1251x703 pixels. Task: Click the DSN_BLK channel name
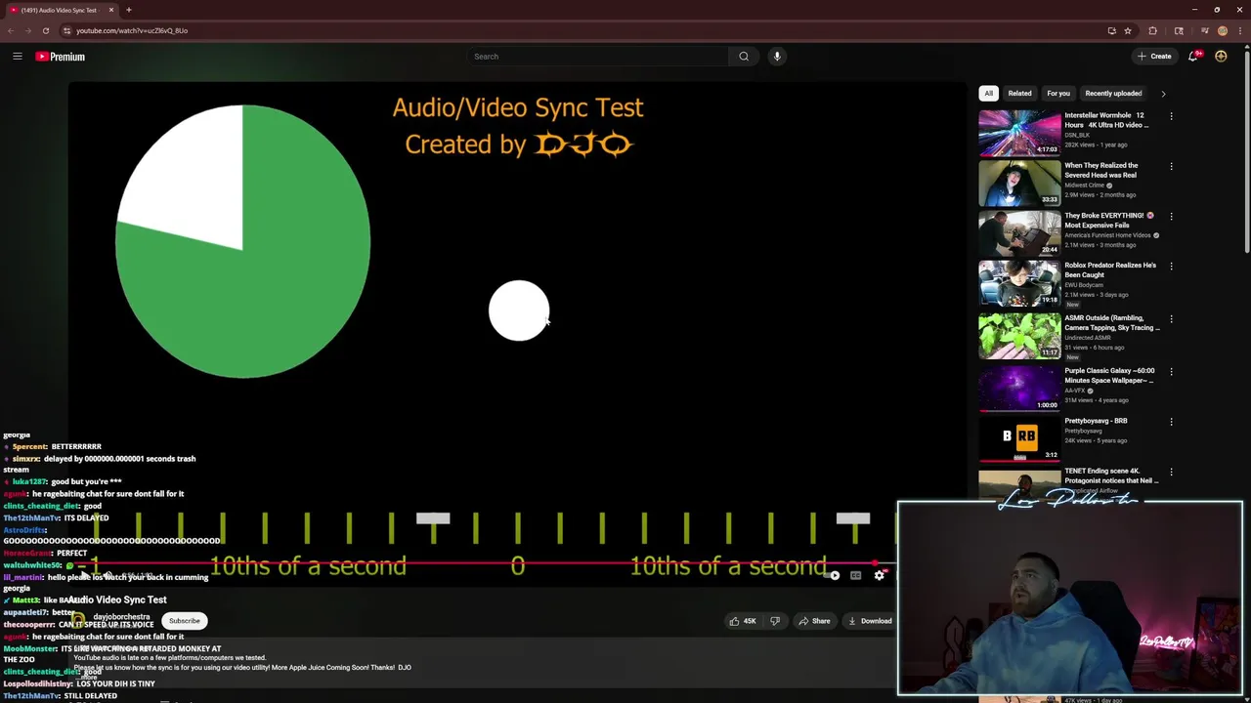pyautogui.click(x=1077, y=135)
